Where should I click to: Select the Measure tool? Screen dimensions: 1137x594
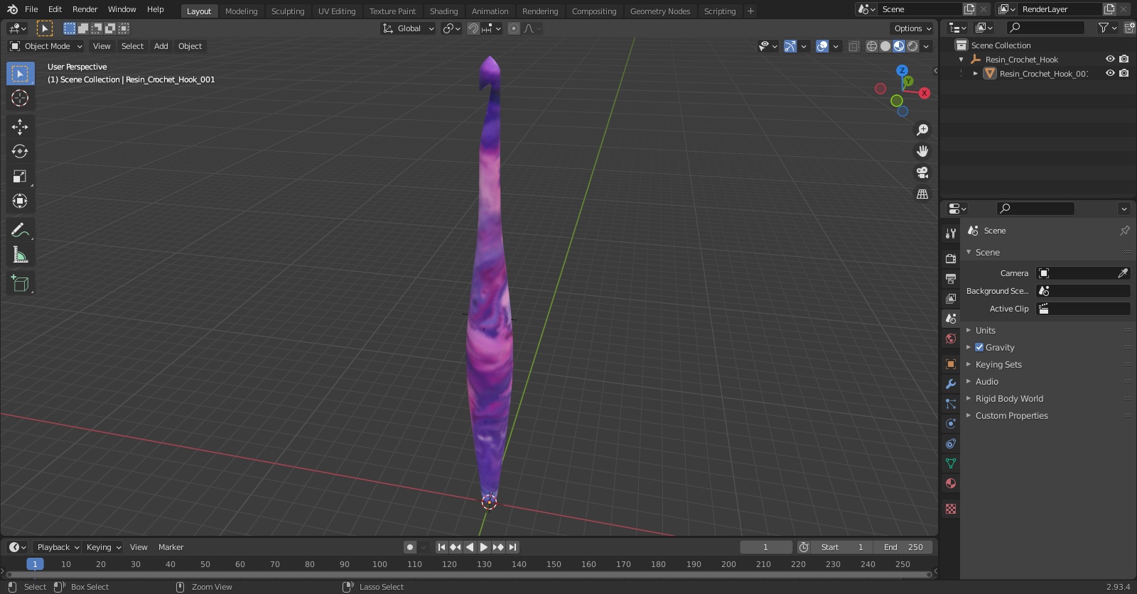20,255
